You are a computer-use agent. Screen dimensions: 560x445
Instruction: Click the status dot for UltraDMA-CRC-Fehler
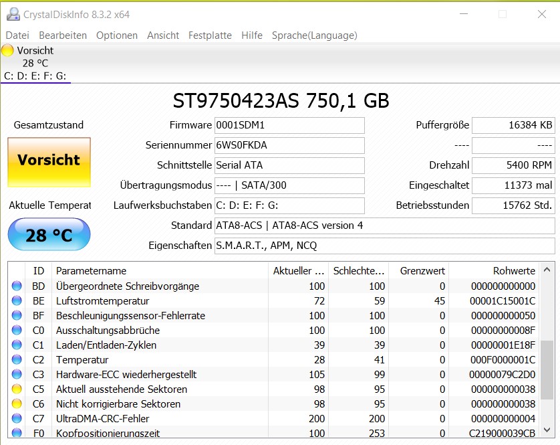17,418
